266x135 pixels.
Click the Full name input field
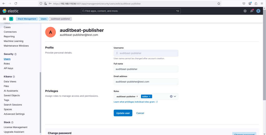146,69
